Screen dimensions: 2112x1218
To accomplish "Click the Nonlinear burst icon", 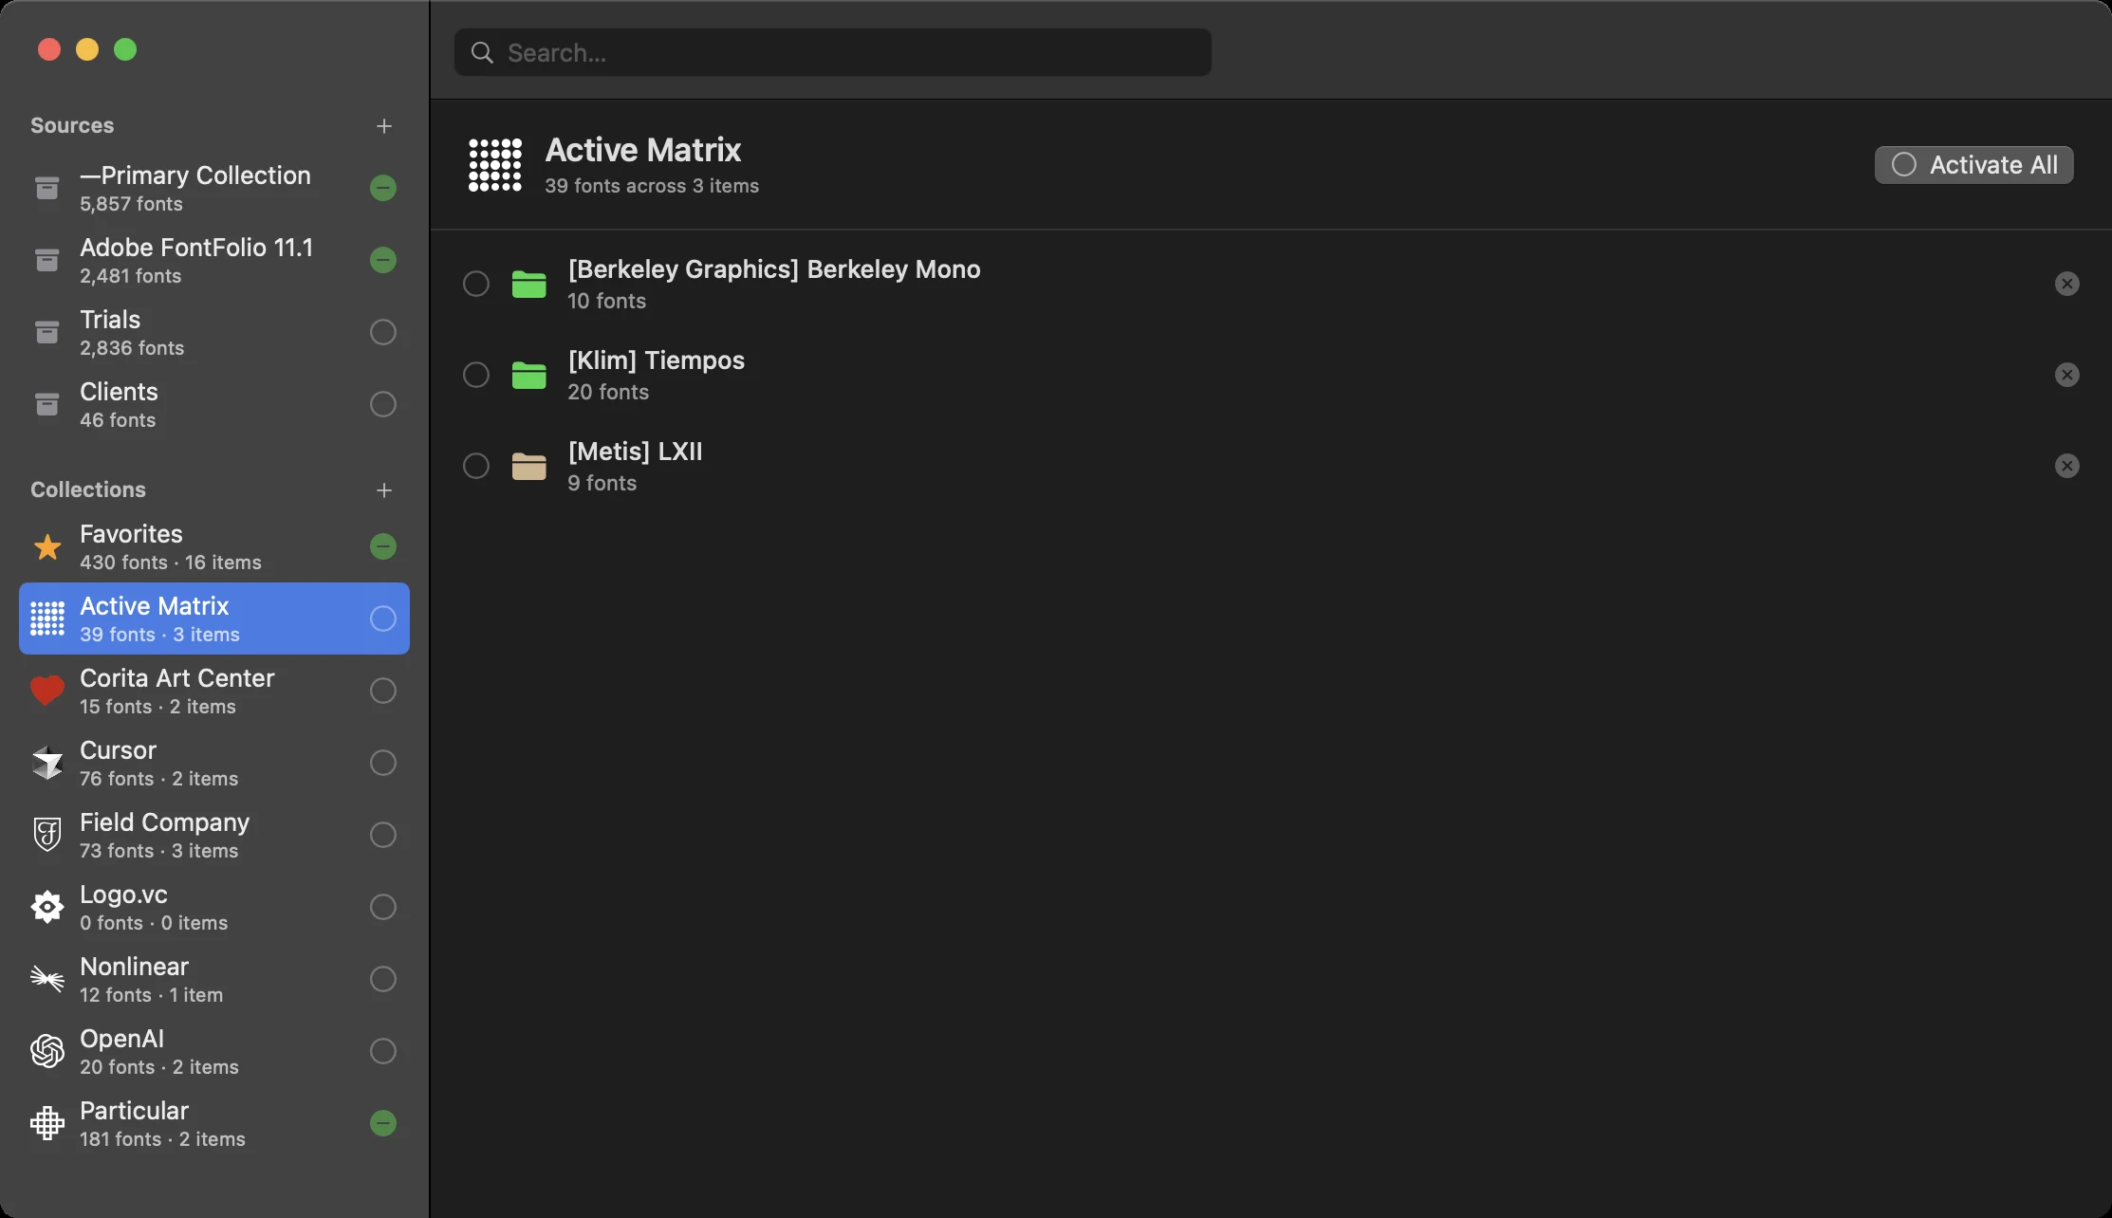I will coord(46,979).
